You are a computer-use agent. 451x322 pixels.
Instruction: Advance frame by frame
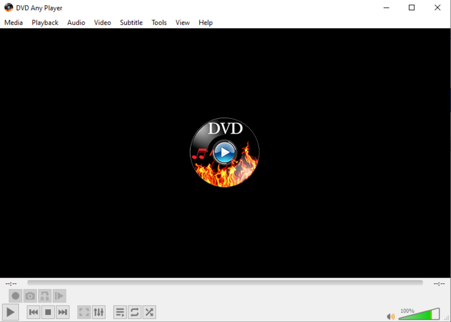(59, 296)
